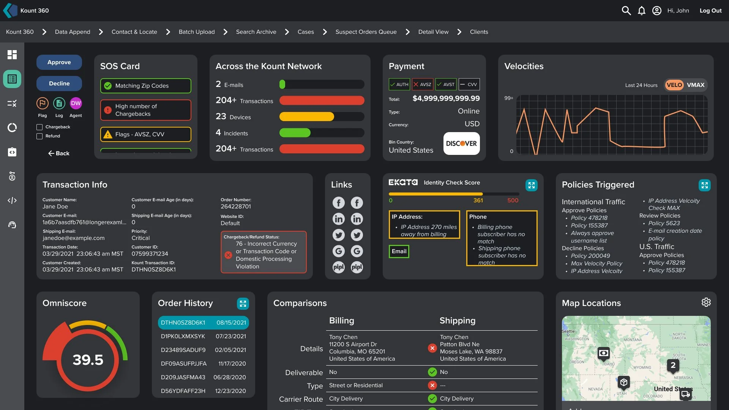729x410 pixels.
Task: Go Back with the arrow button
Action: [x=59, y=153]
